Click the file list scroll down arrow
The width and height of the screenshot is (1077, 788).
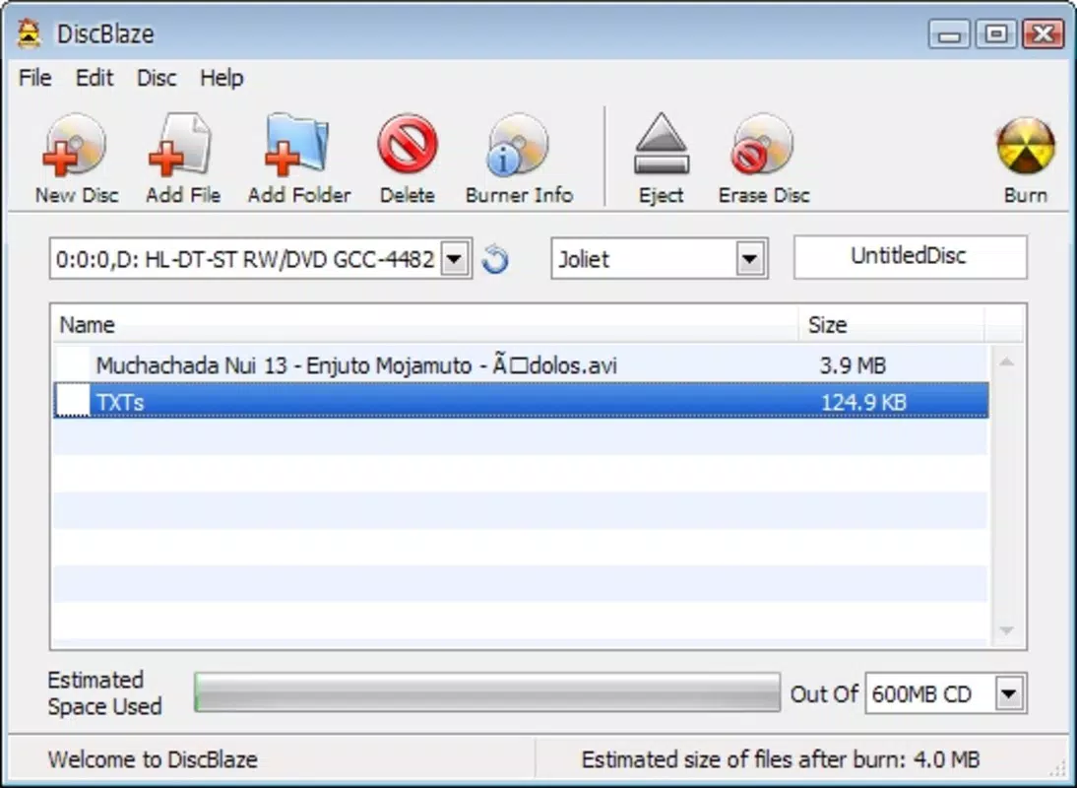(1007, 630)
